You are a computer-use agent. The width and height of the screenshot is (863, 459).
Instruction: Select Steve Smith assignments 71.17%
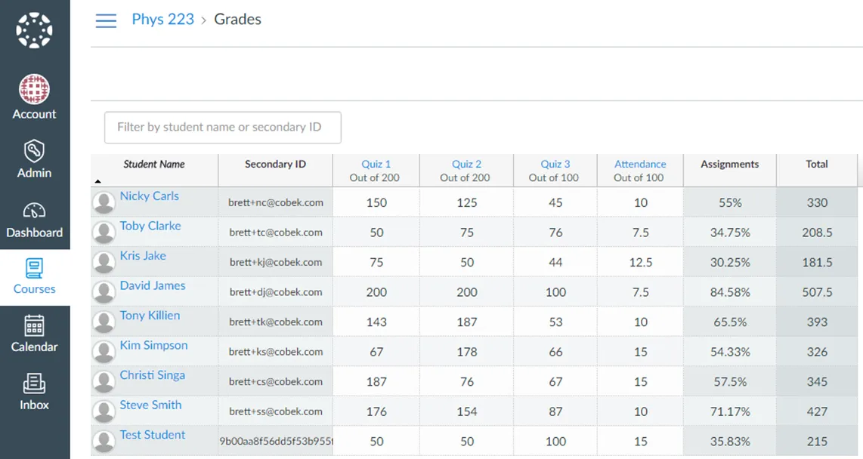(730, 411)
